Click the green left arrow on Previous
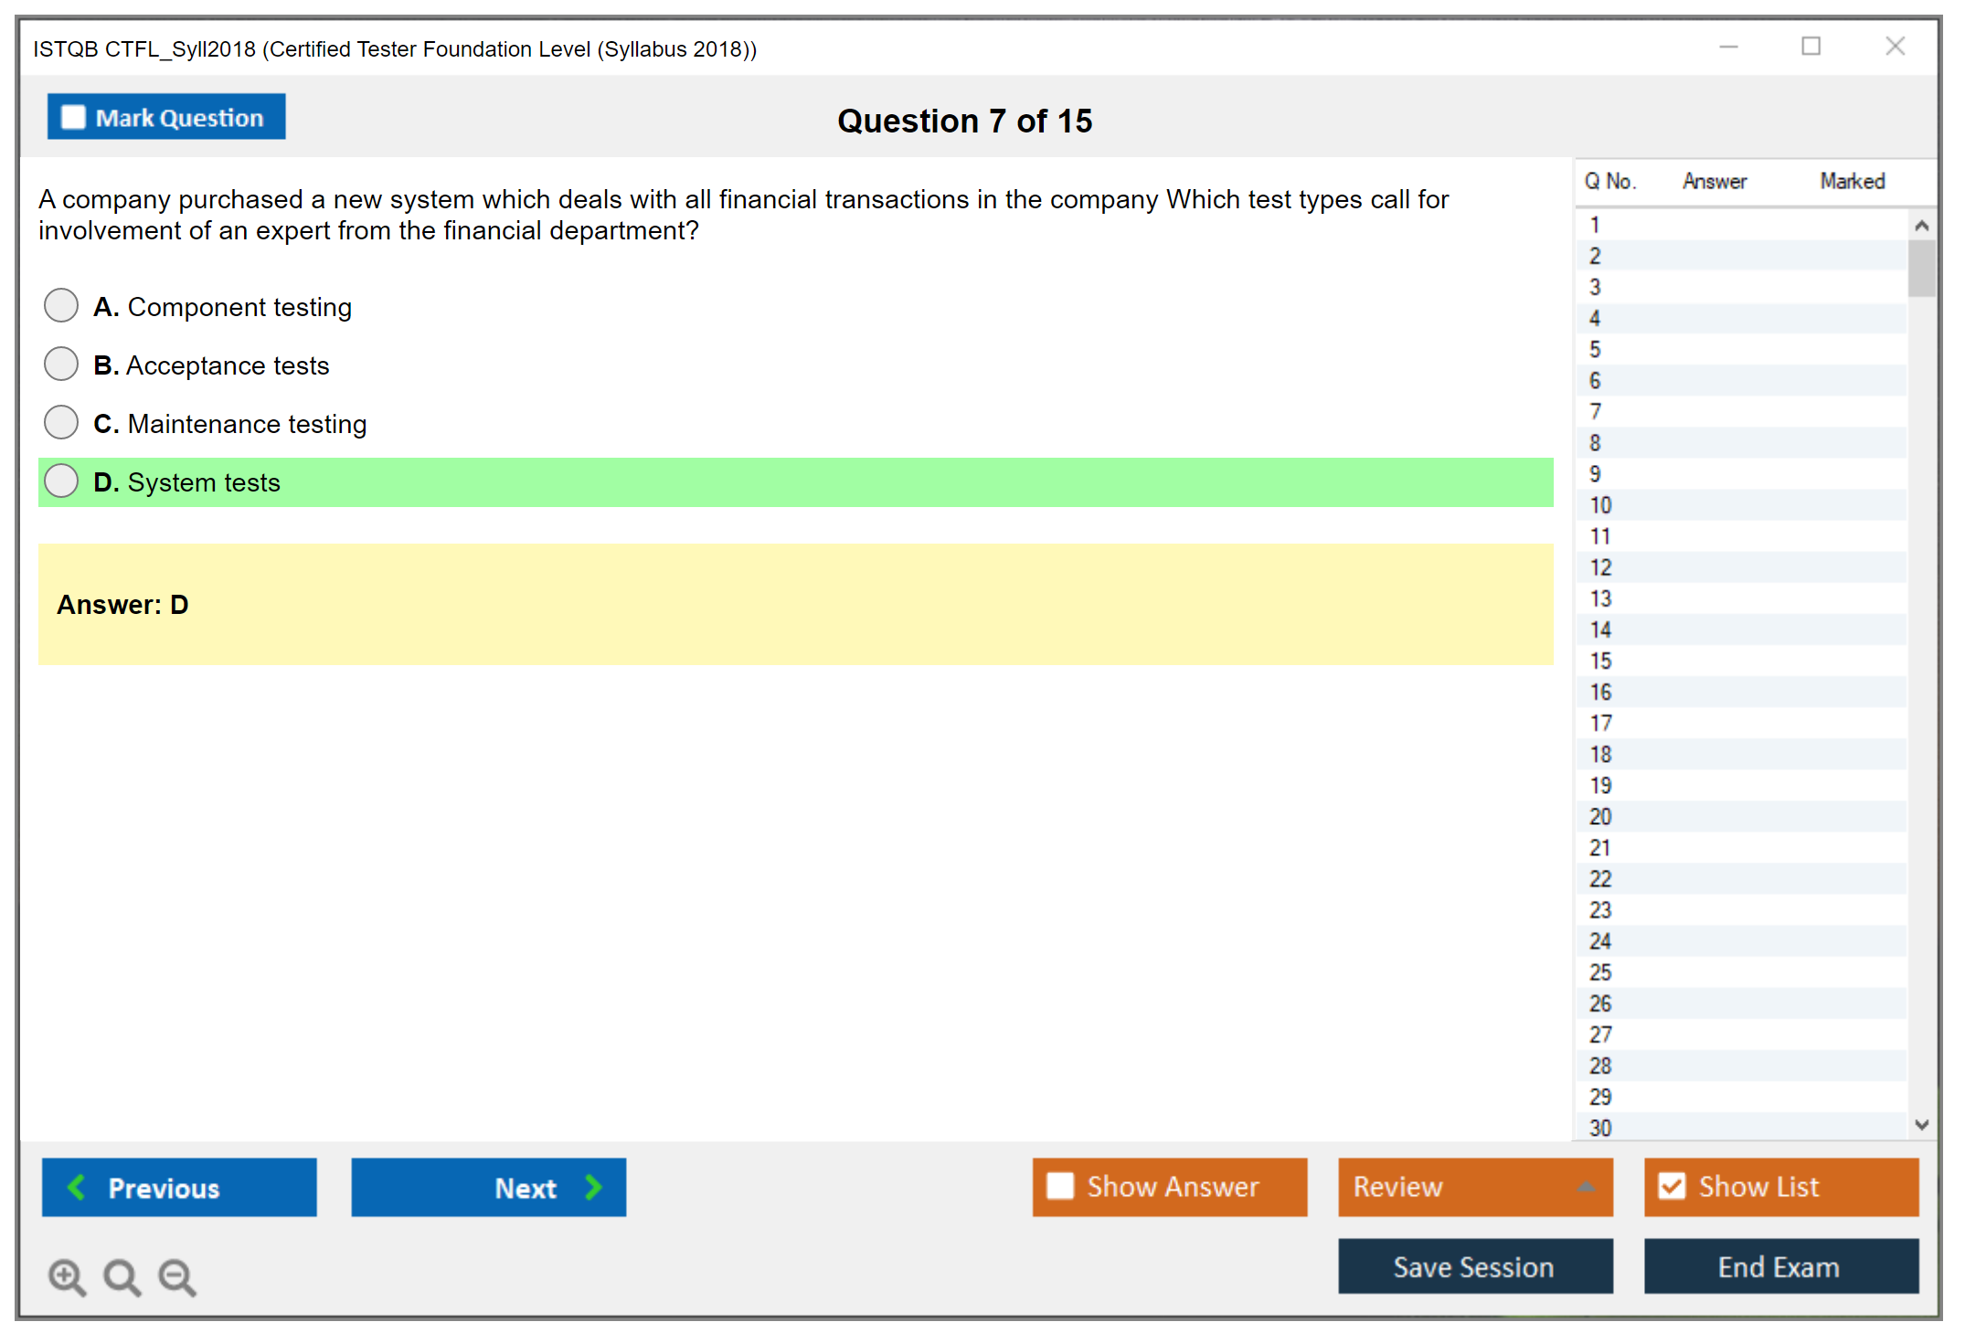 tap(77, 1187)
